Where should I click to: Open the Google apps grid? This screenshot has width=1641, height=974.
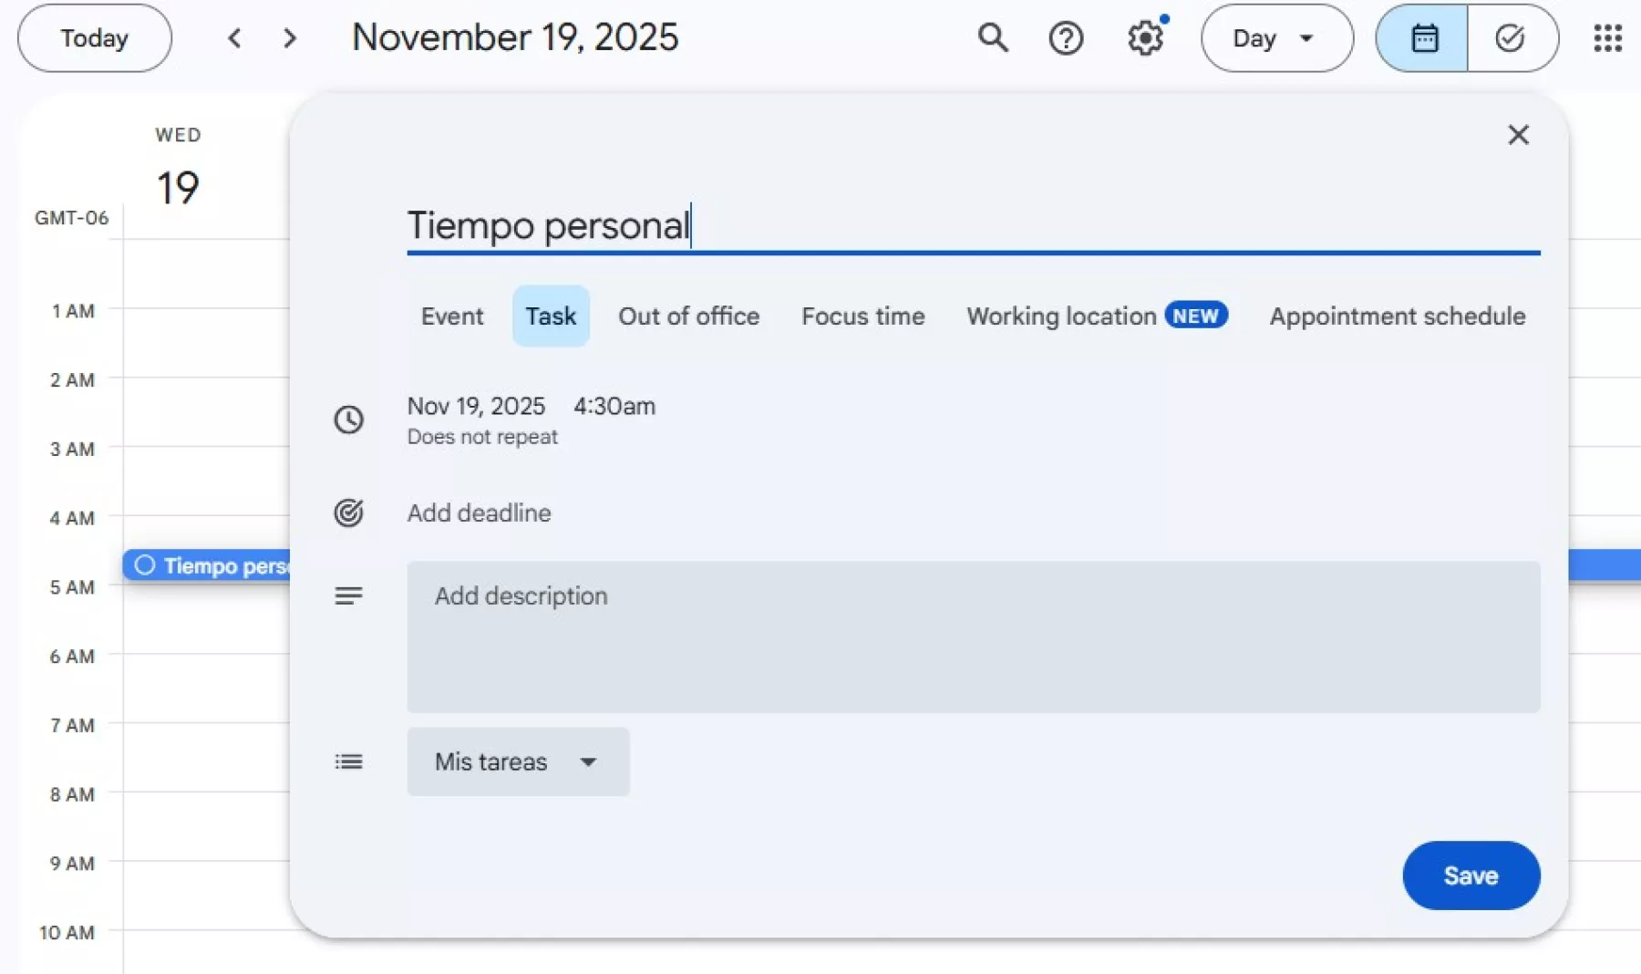[1607, 38]
